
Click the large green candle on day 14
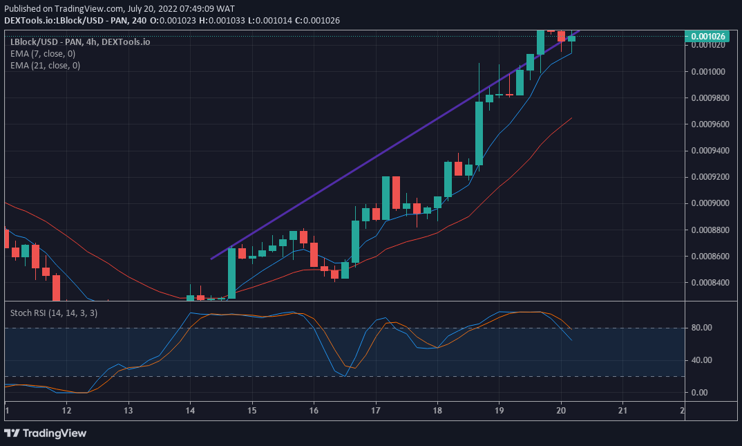coord(232,273)
